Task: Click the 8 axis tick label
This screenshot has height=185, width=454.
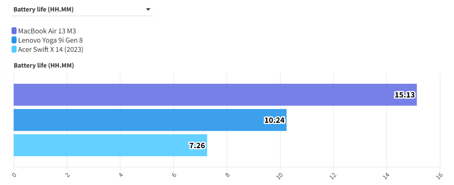Action: (227, 175)
